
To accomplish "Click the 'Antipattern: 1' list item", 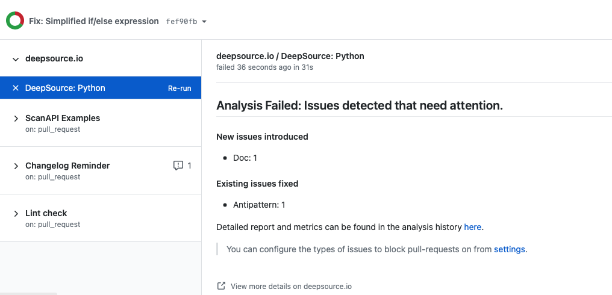I will (259, 205).
